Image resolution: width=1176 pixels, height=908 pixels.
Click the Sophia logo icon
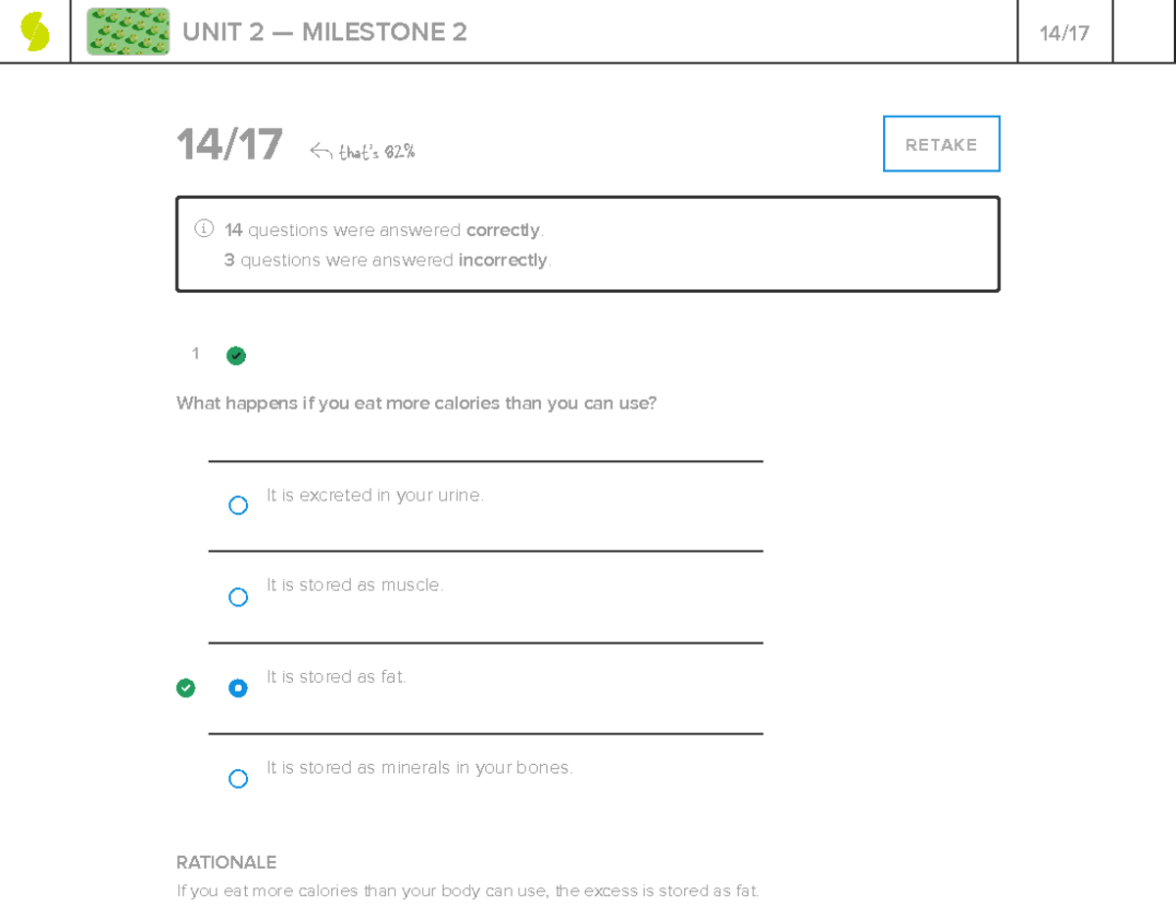[35, 31]
